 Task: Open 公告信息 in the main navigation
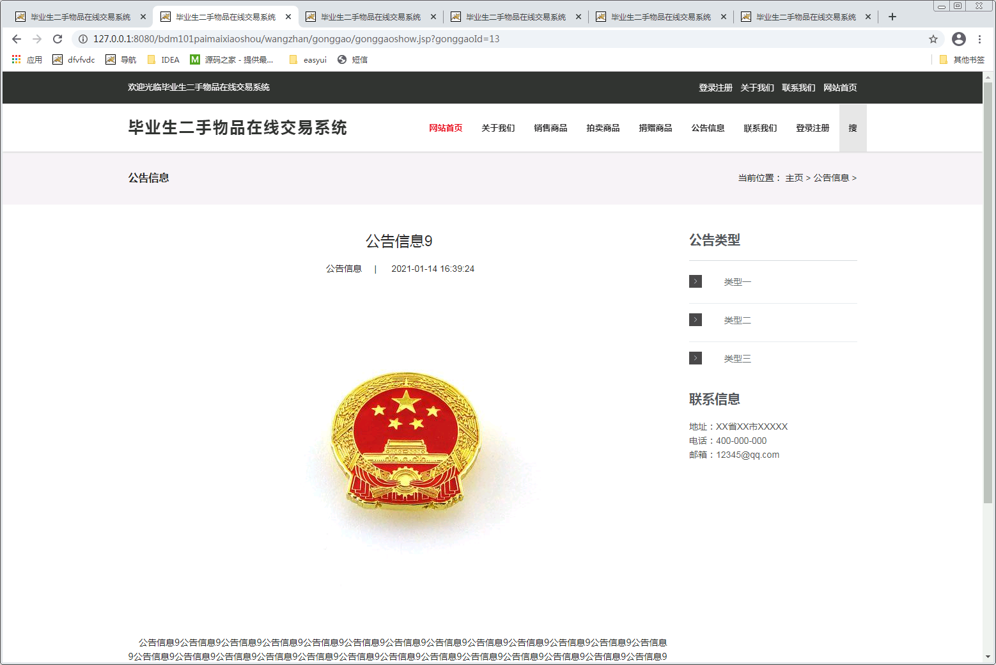[708, 128]
